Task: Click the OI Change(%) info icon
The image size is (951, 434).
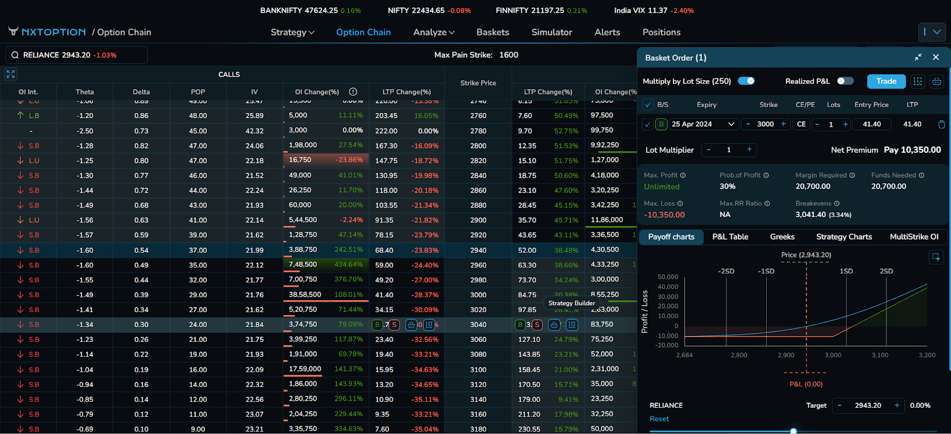Action: coord(353,92)
